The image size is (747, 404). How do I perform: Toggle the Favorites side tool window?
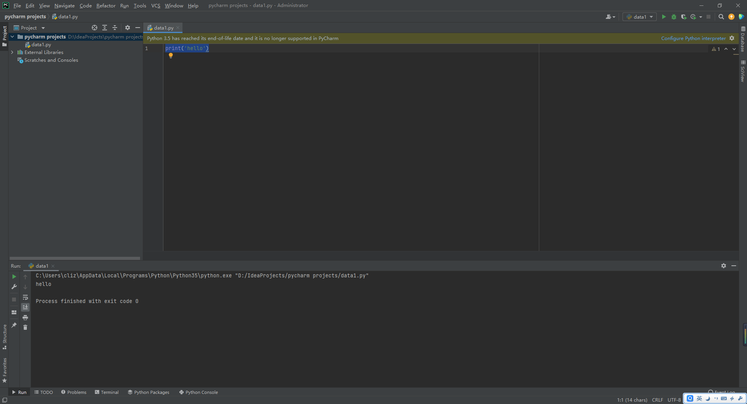coord(4,370)
